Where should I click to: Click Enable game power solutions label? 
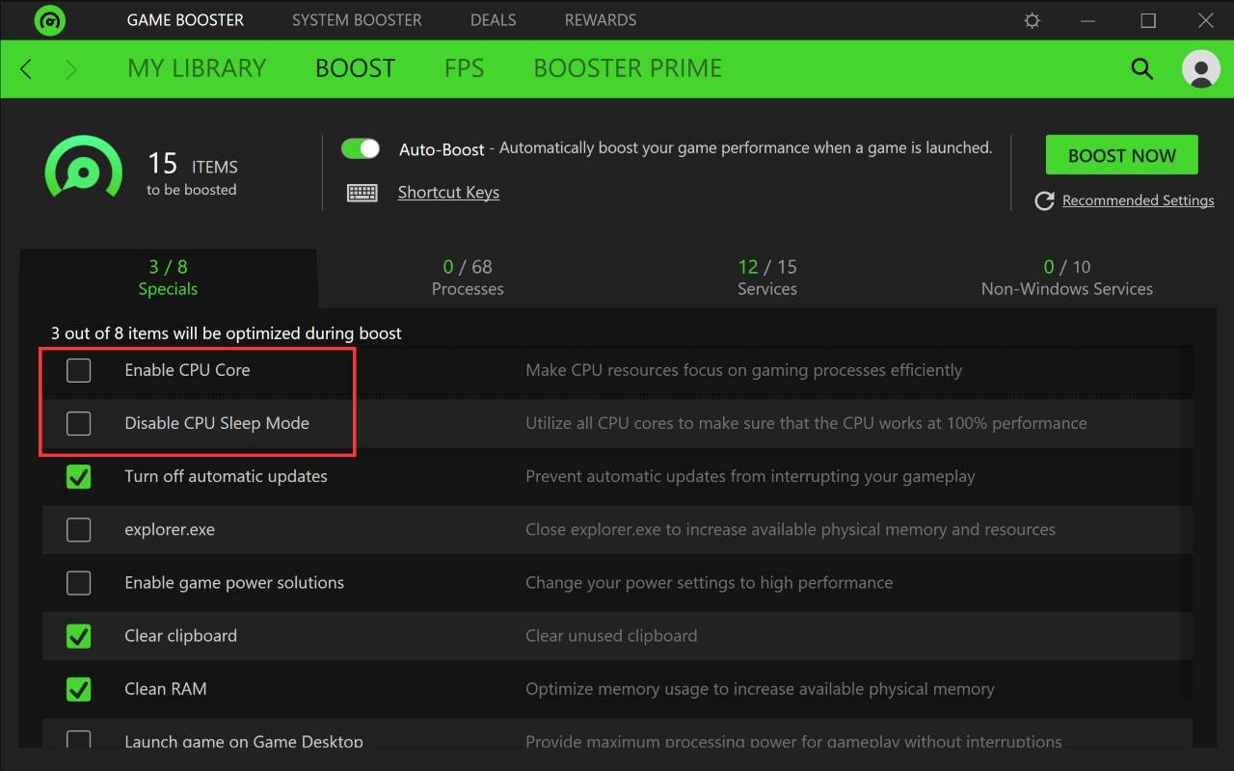coord(234,583)
